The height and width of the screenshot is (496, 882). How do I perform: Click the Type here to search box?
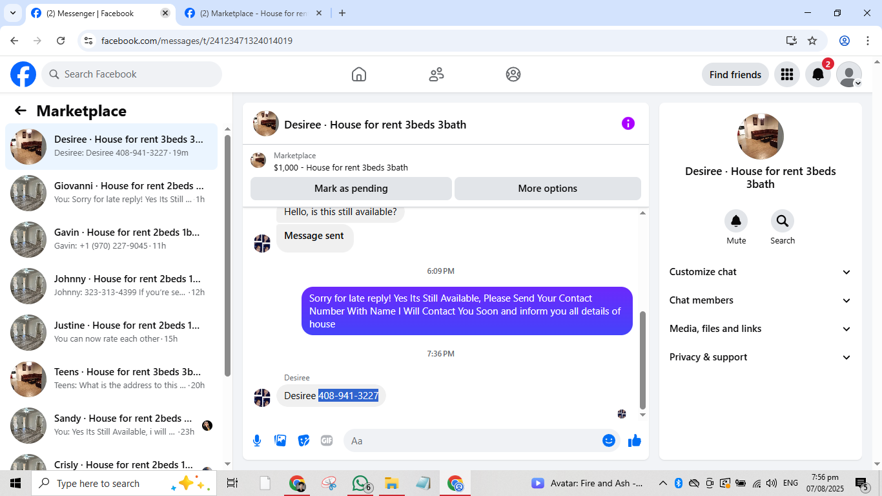tap(123, 483)
